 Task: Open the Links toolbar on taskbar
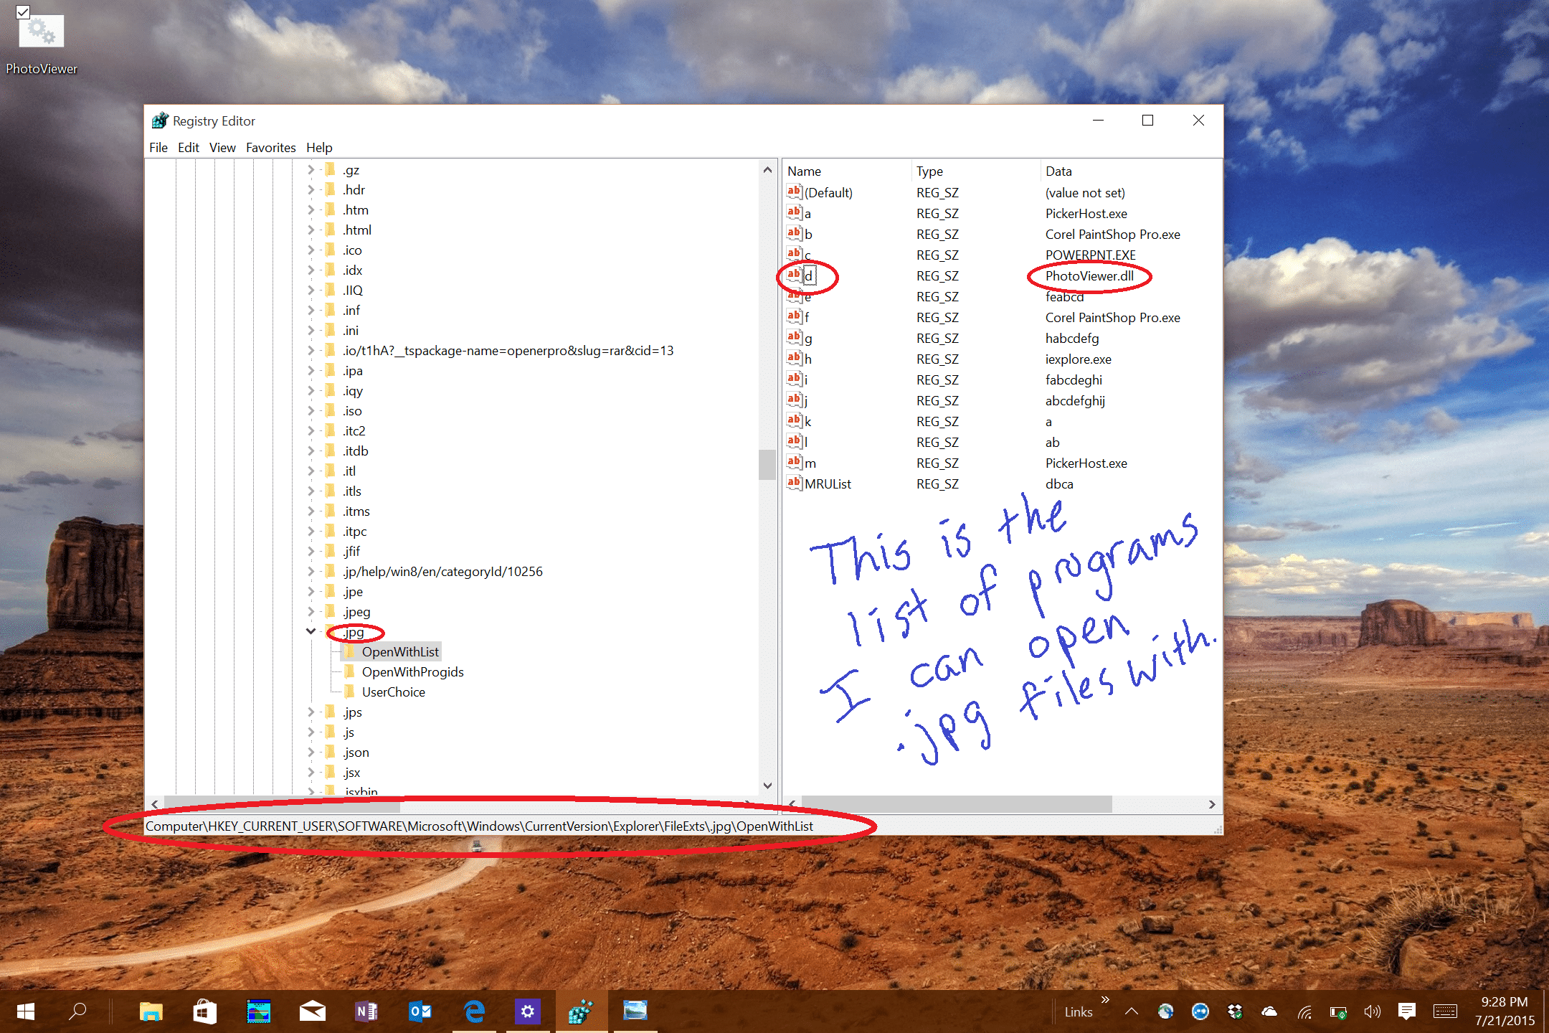pos(1078,1011)
